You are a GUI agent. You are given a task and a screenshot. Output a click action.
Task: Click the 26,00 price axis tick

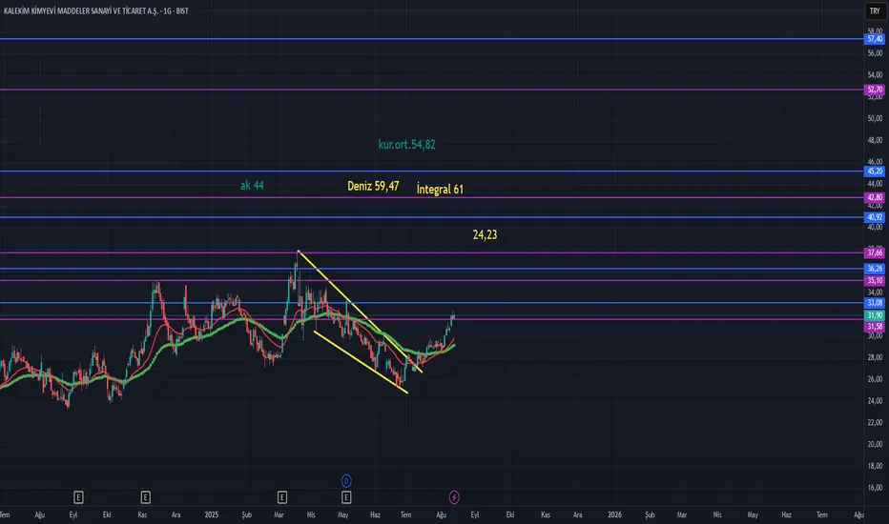point(875,379)
